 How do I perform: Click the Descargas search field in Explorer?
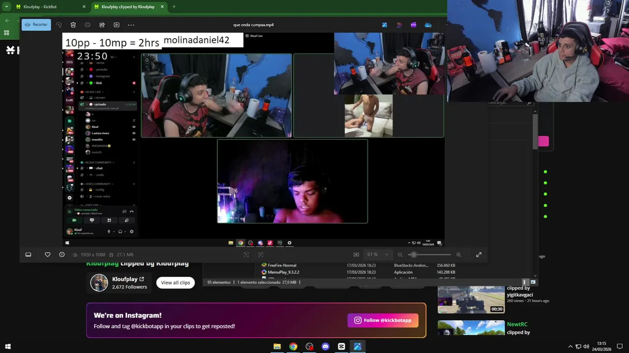point(510,103)
